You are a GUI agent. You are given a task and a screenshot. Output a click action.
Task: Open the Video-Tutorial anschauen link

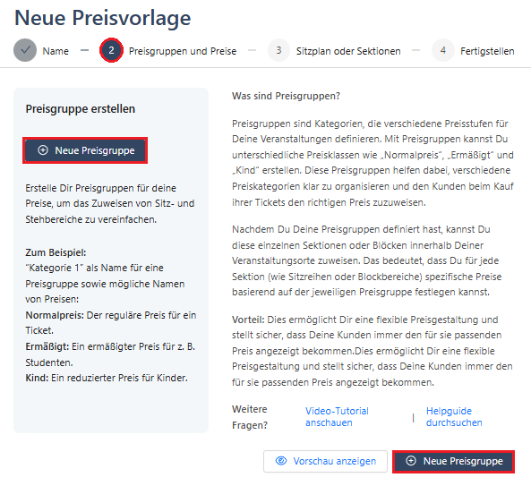point(337,416)
